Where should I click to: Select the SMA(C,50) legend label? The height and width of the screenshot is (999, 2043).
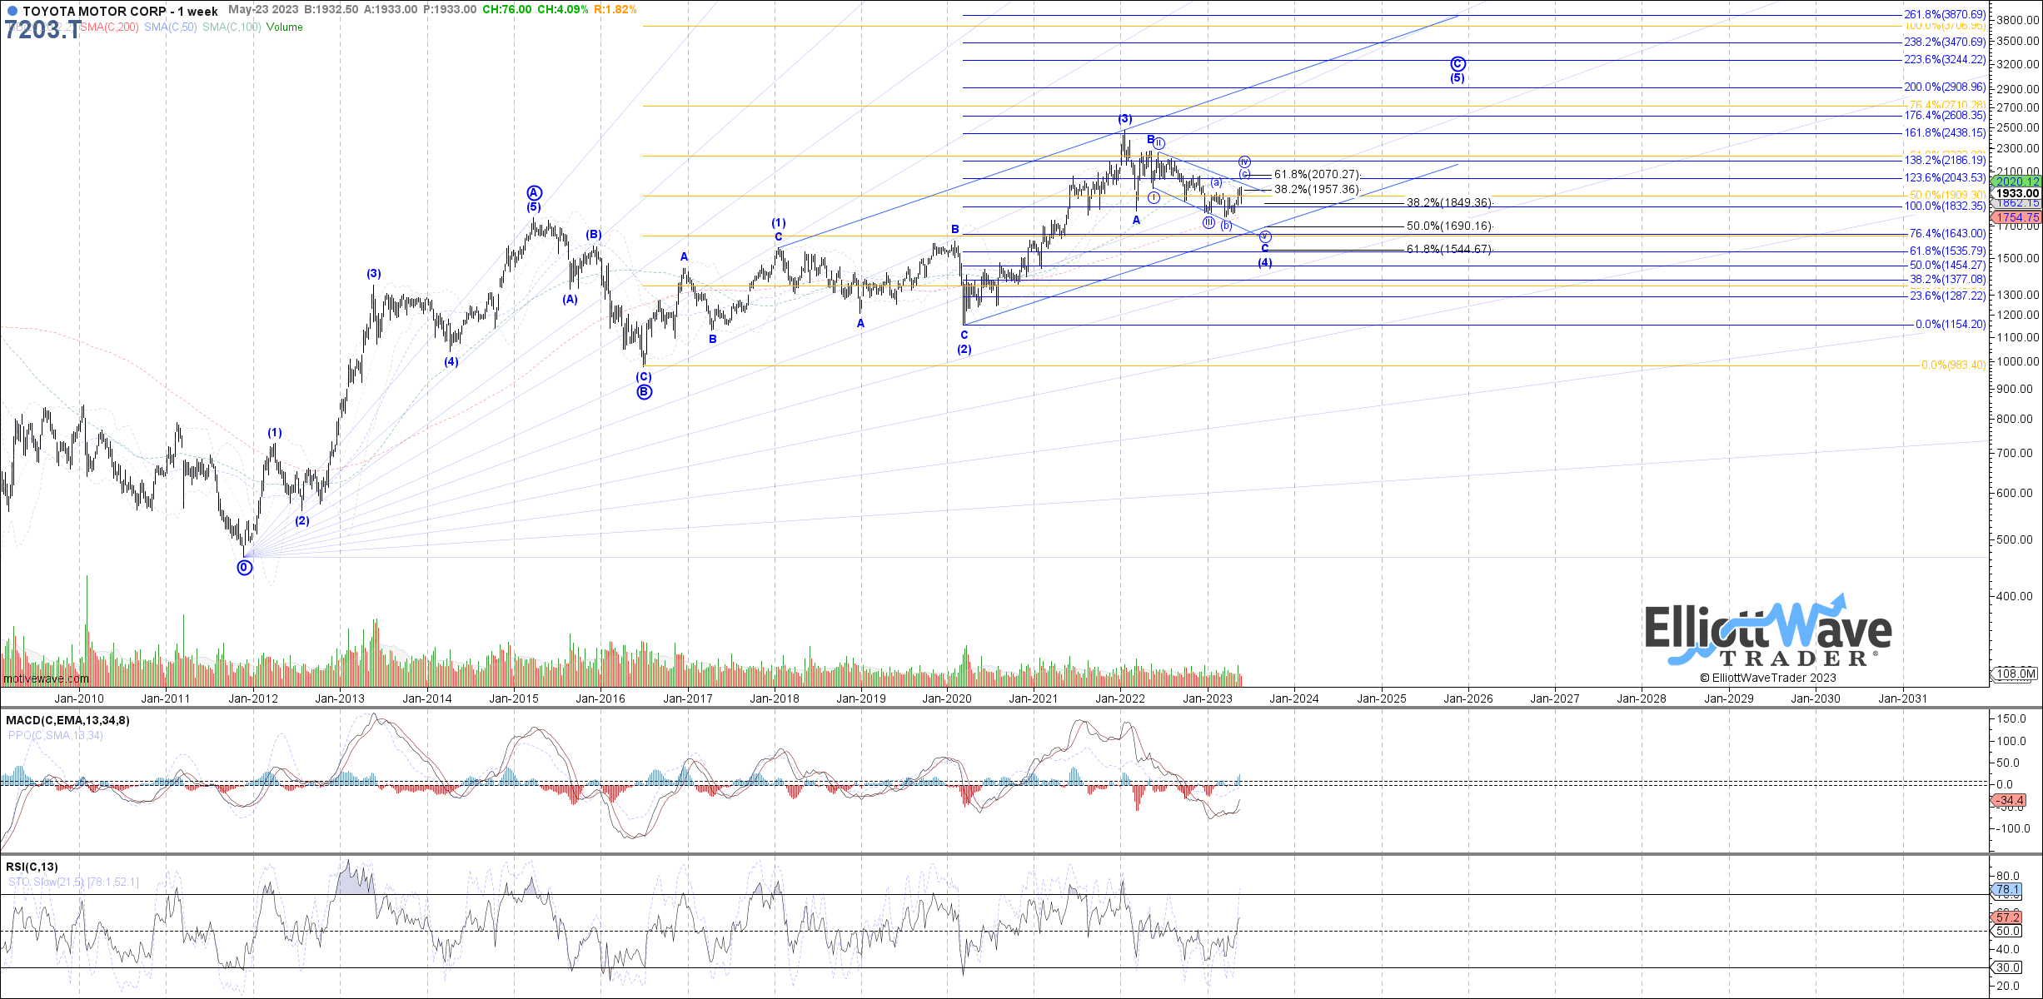pyautogui.click(x=171, y=27)
